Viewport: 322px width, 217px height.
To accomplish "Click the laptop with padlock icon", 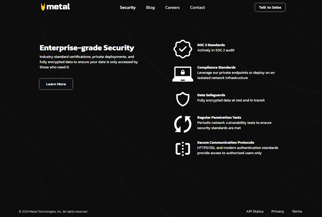I will [x=183, y=74].
